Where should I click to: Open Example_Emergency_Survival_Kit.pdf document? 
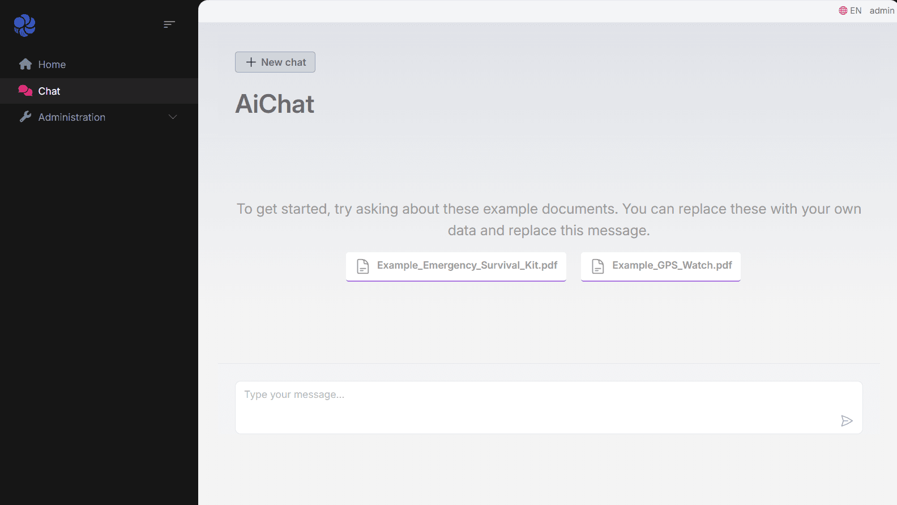(456, 266)
